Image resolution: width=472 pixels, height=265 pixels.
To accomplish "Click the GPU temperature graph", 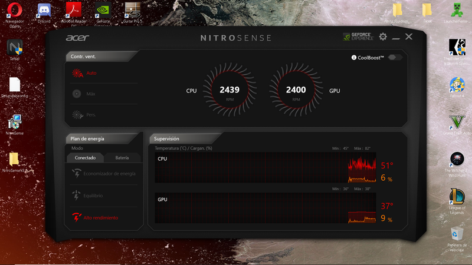I will click(x=265, y=208).
